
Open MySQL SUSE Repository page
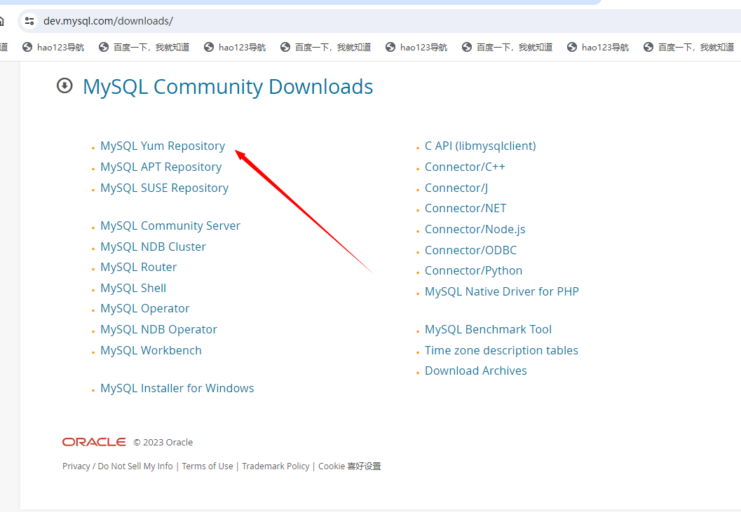[x=165, y=188]
